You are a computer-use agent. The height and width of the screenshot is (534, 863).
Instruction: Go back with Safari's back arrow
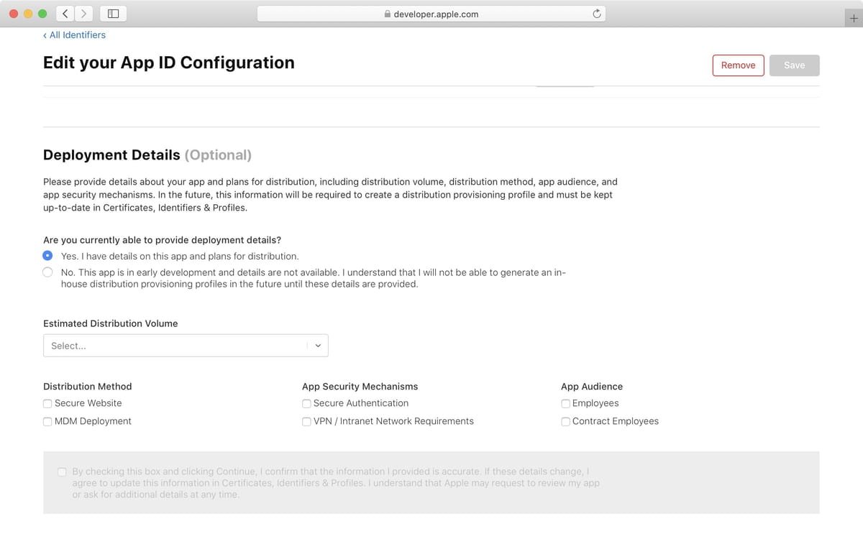[65, 14]
